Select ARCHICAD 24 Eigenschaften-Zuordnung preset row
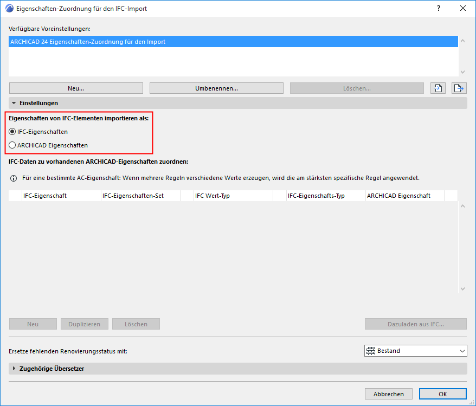The height and width of the screenshot is (406, 476). [233, 42]
